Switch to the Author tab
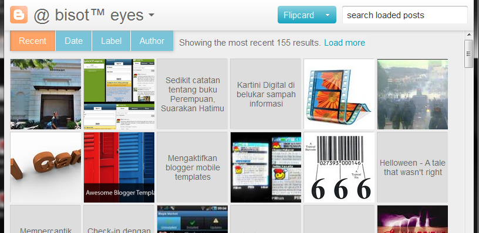479x233 pixels. click(152, 41)
